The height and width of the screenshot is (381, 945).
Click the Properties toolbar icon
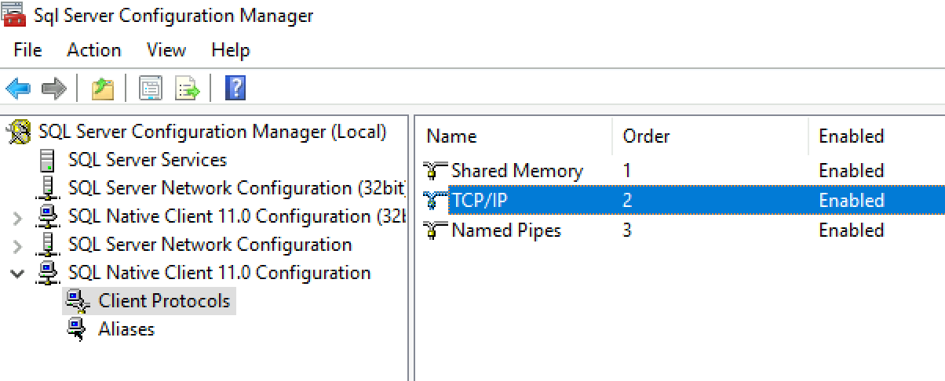click(x=151, y=88)
